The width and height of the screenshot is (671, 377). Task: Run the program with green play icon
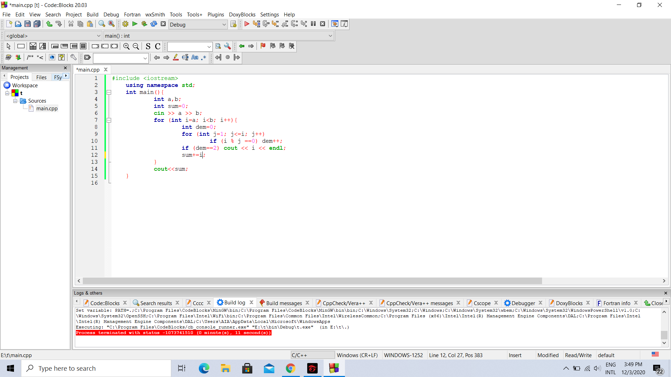coord(135,24)
